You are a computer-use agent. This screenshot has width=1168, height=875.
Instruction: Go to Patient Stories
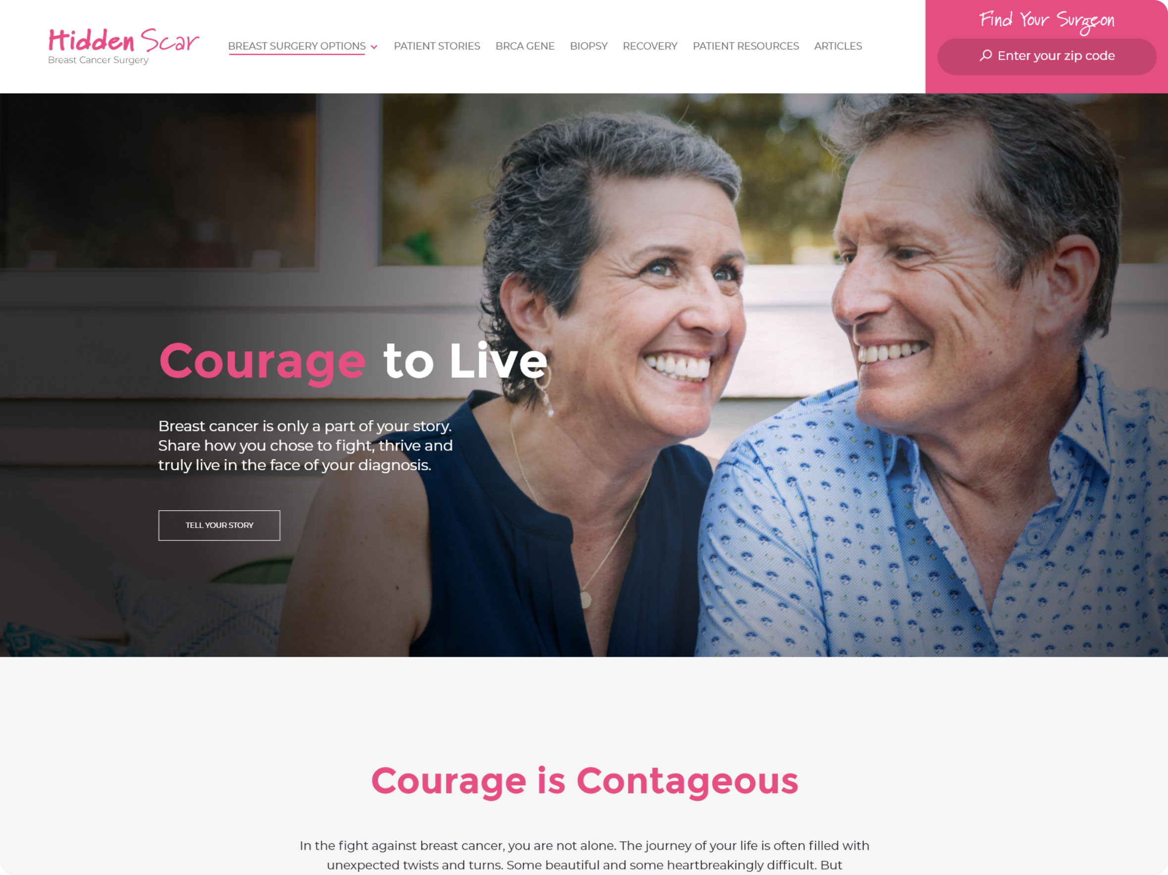(x=437, y=46)
